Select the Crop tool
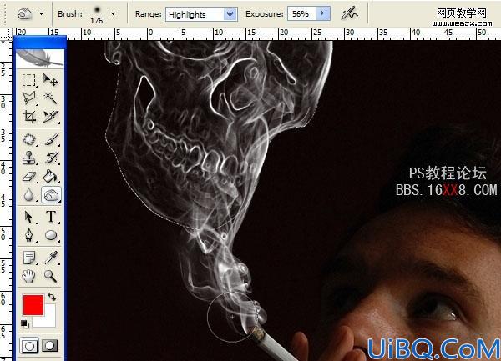This screenshot has height=361, width=501. [x=29, y=117]
